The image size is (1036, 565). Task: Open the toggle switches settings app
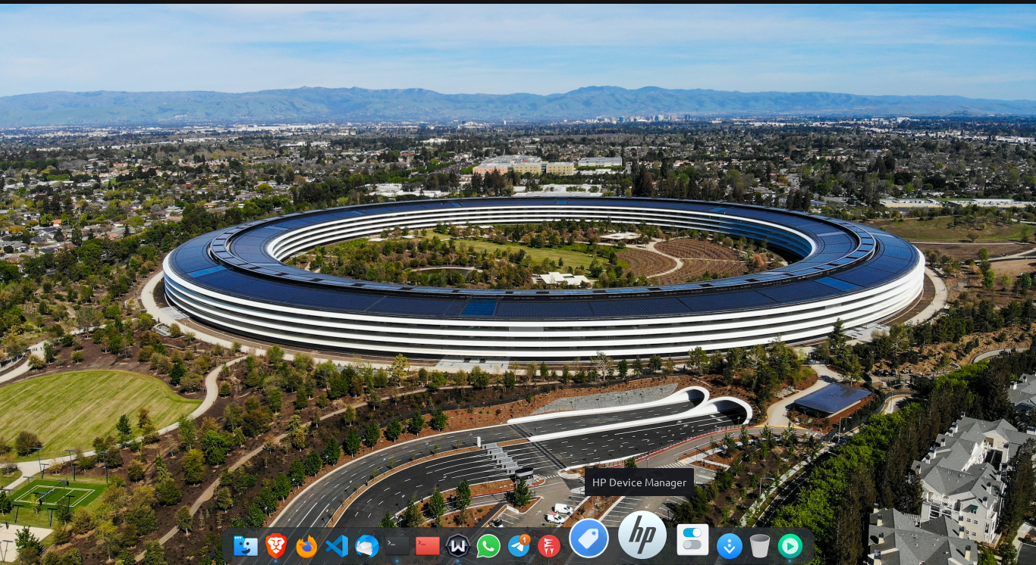692,540
